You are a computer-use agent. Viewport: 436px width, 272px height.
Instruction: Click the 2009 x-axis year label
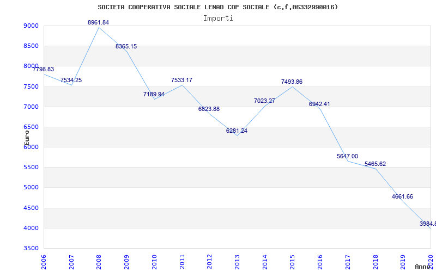[x=127, y=262]
